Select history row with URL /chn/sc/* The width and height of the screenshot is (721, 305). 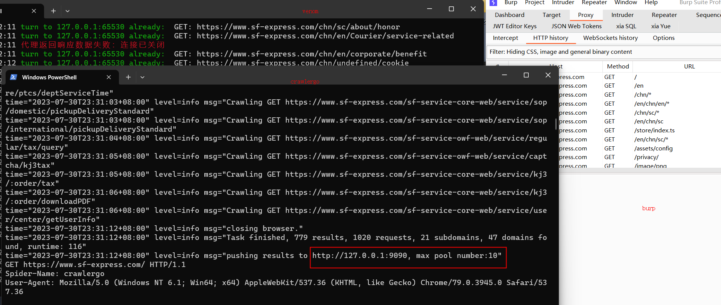[640, 113]
